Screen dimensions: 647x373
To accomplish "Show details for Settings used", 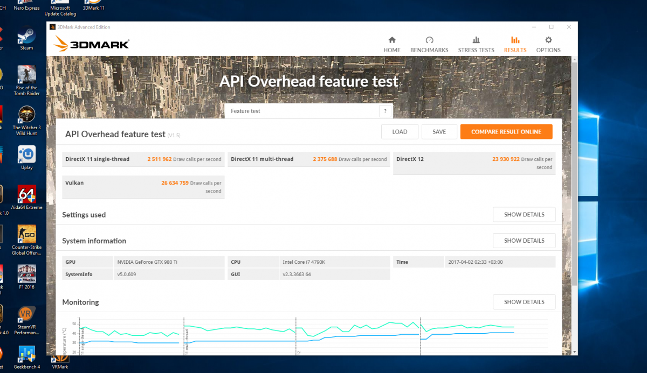I will tap(524, 214).
